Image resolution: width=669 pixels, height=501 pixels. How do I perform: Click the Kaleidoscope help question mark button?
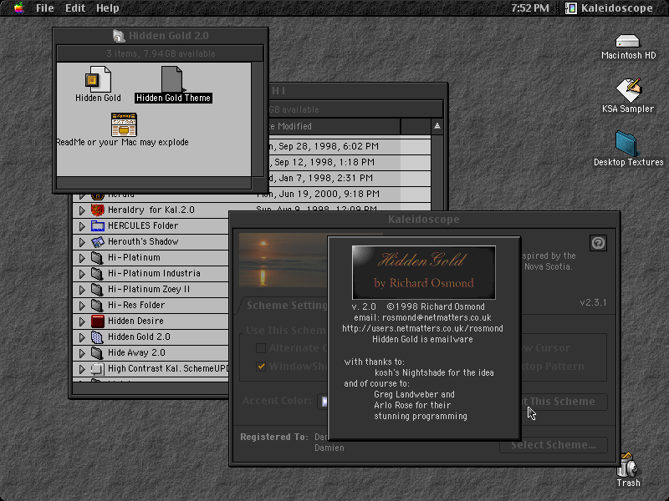[x=598, y=243]
